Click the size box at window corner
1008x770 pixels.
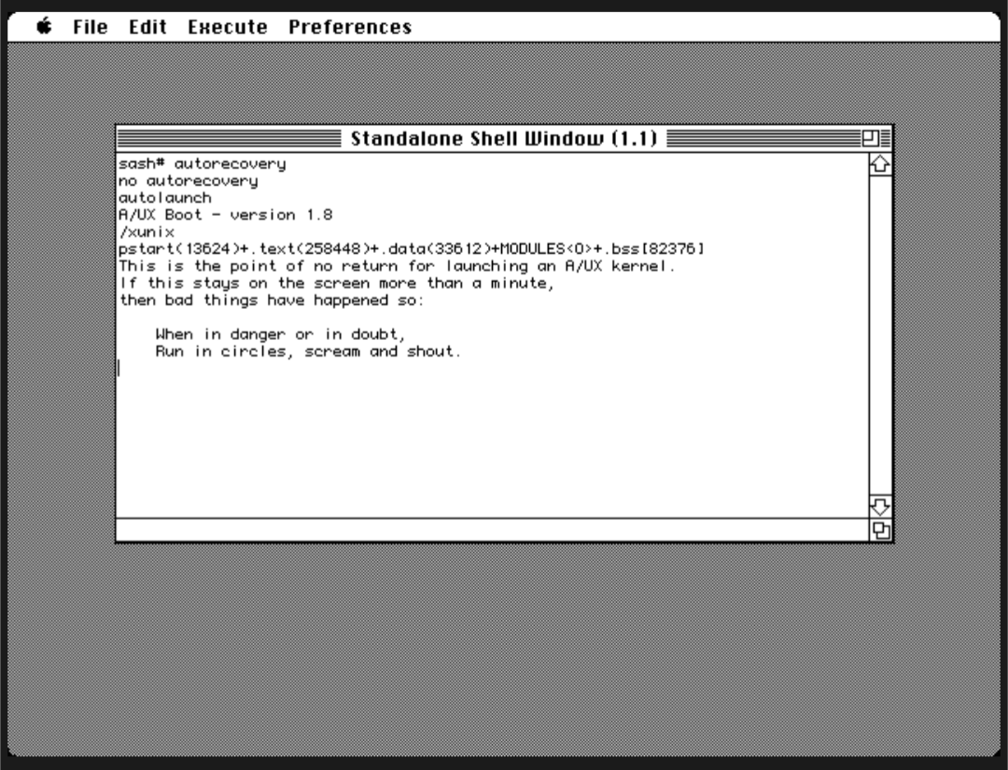tap(881, 530)
